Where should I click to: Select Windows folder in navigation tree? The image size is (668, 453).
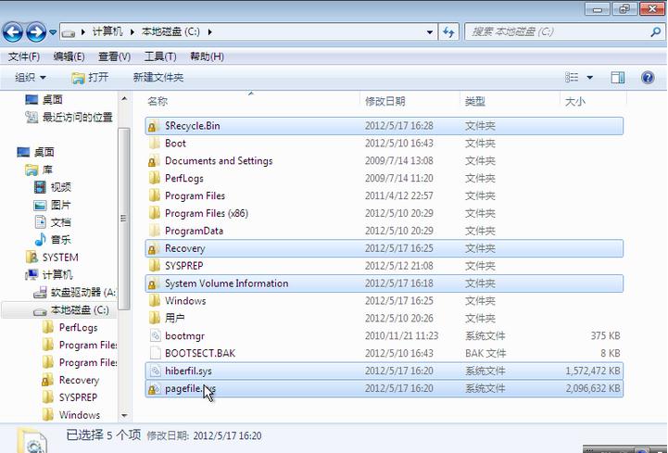click(71, 415)
